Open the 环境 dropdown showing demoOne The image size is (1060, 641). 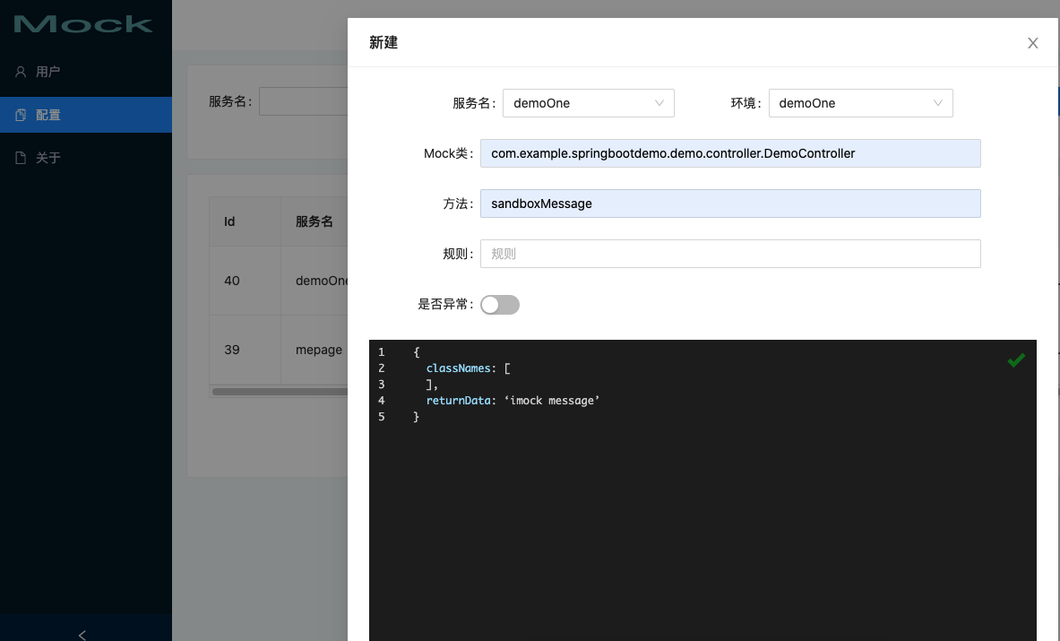pos(851,103)
